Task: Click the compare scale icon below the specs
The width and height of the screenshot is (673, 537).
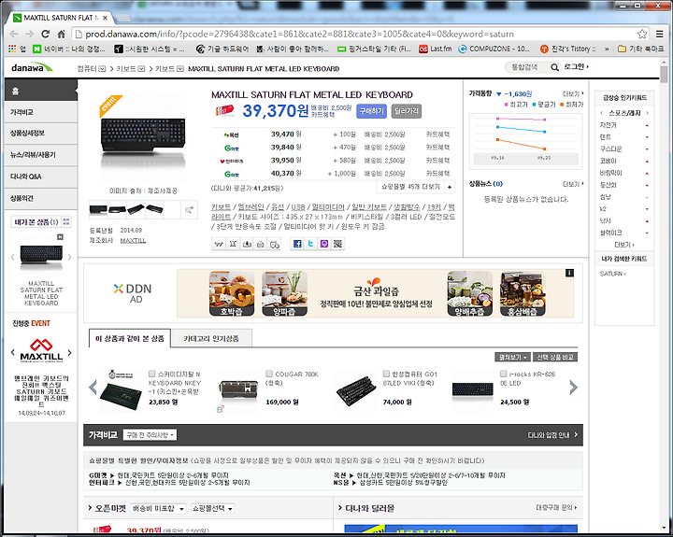Action: coord(233,244)
